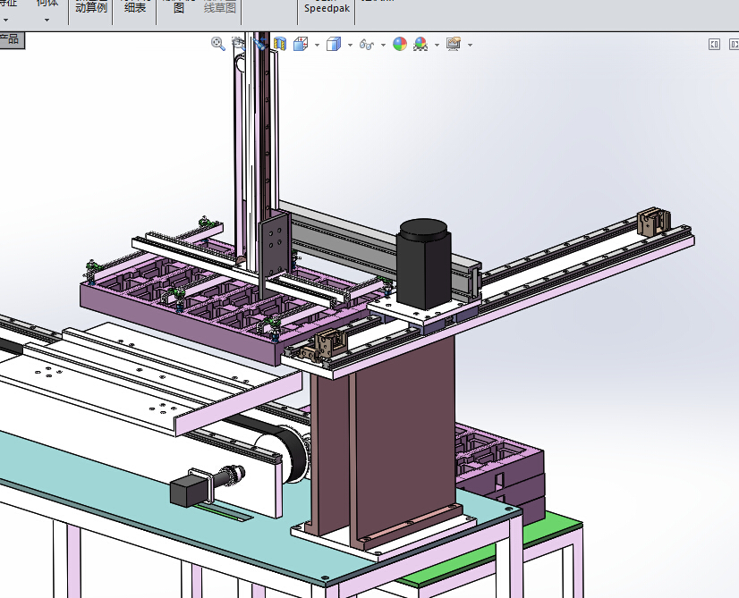Open the Hide/Show Items dropdown arrow

[383, 45]
